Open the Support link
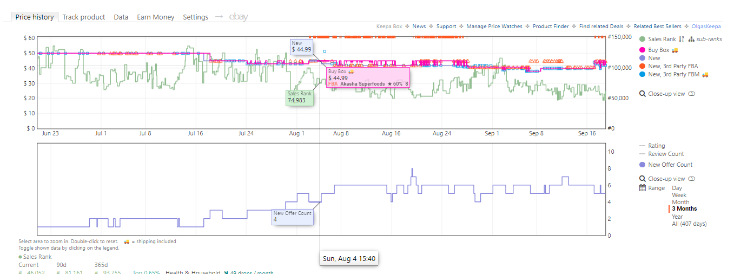The height and width of the screenshot is (274, 734). click(x=446, y=26)
